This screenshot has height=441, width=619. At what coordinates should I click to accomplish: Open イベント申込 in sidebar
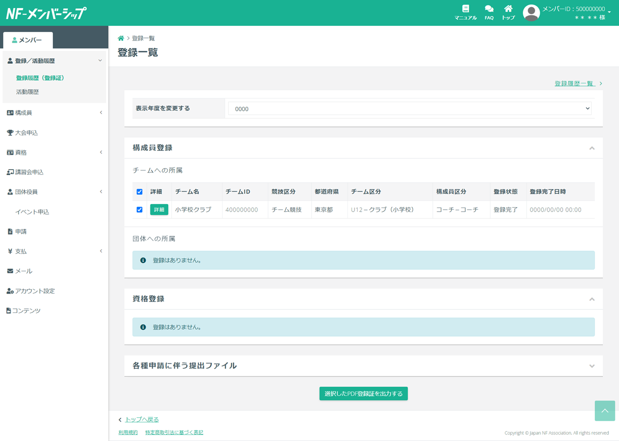tap(32, 212)
